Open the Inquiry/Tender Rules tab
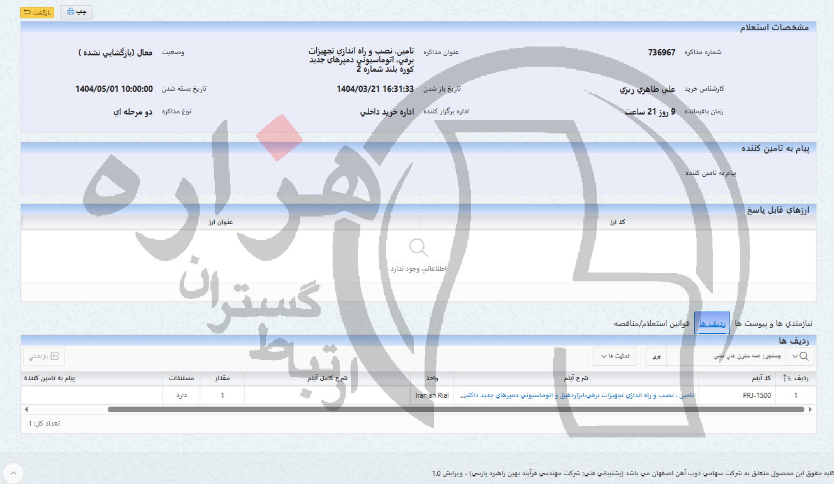This screenshot has height=484, width=834. pos(652,323)
